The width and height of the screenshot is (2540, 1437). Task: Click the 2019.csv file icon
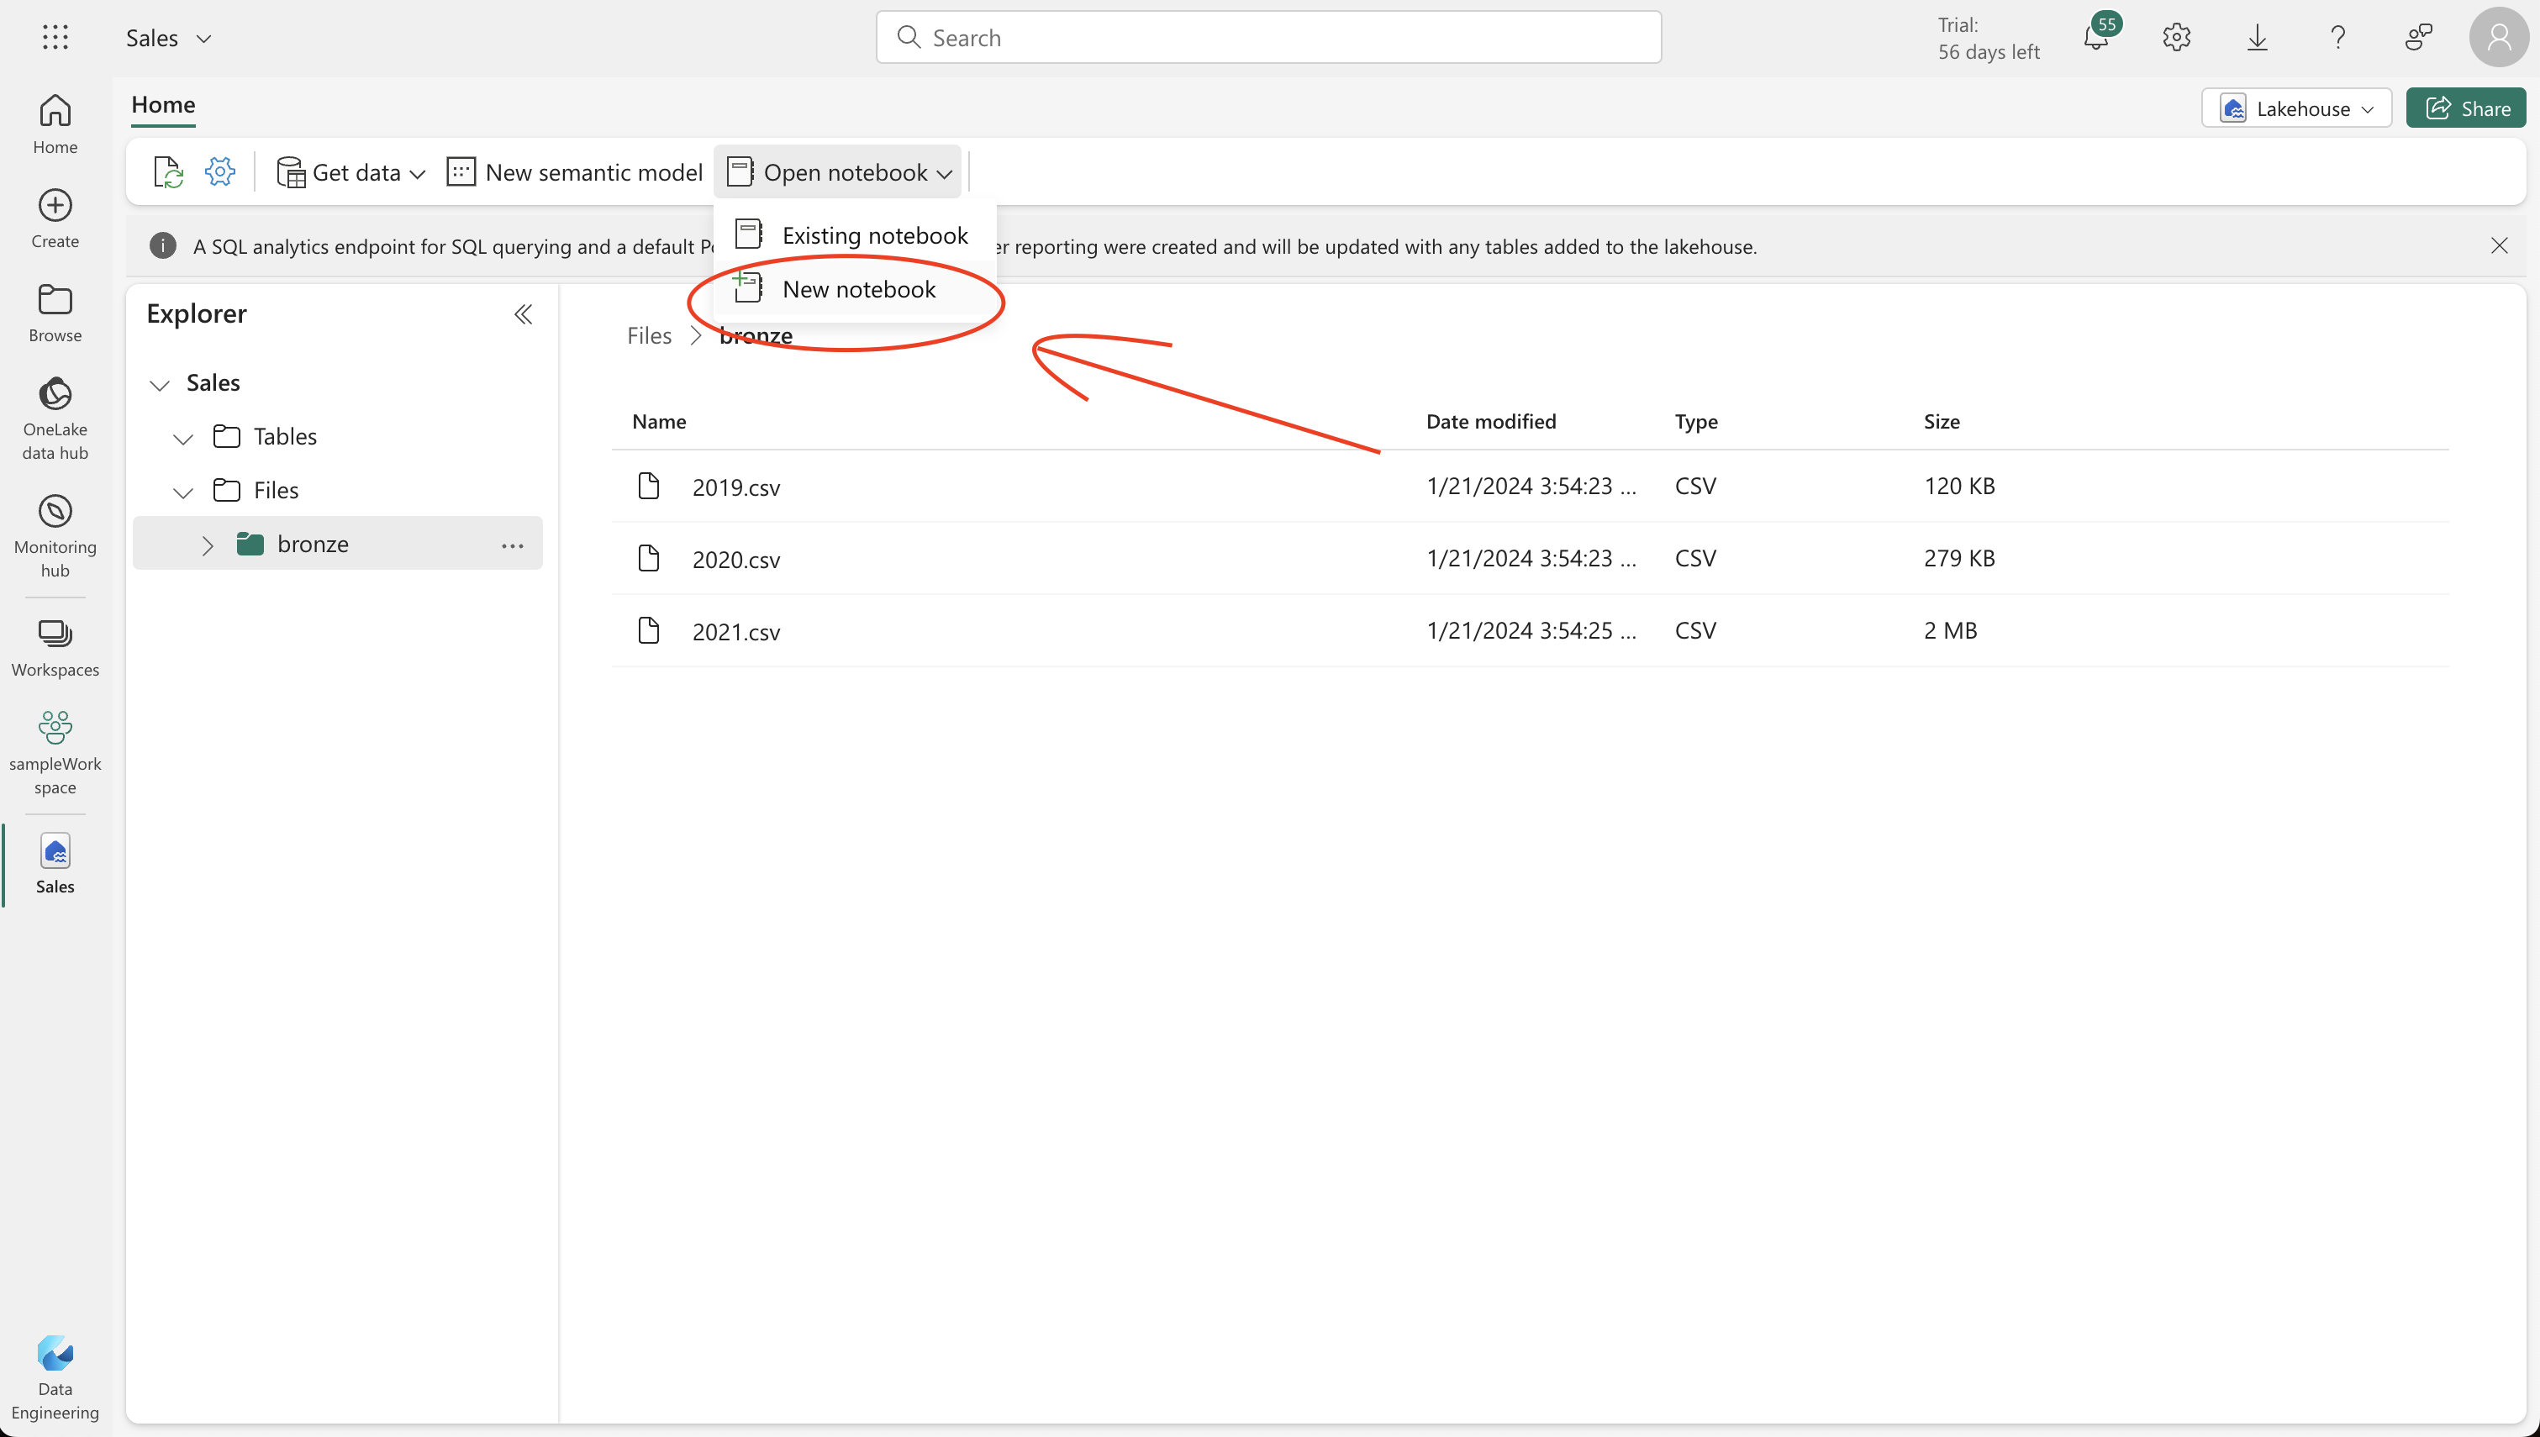point(648,486)
